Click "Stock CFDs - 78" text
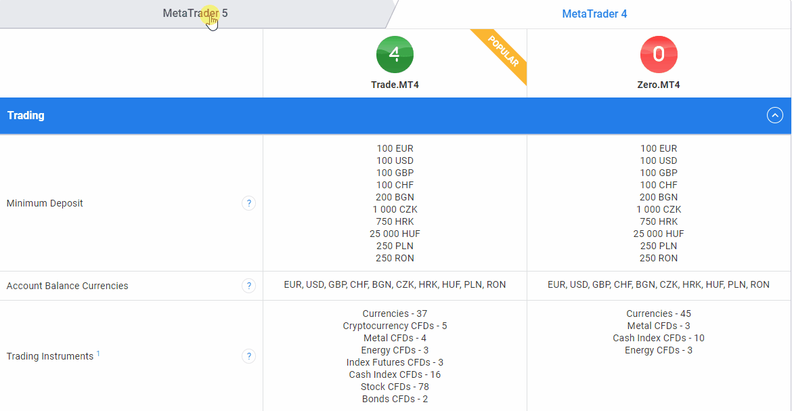Image resolution: width=792 pixels, height=411 pixels. click(395, 387)
